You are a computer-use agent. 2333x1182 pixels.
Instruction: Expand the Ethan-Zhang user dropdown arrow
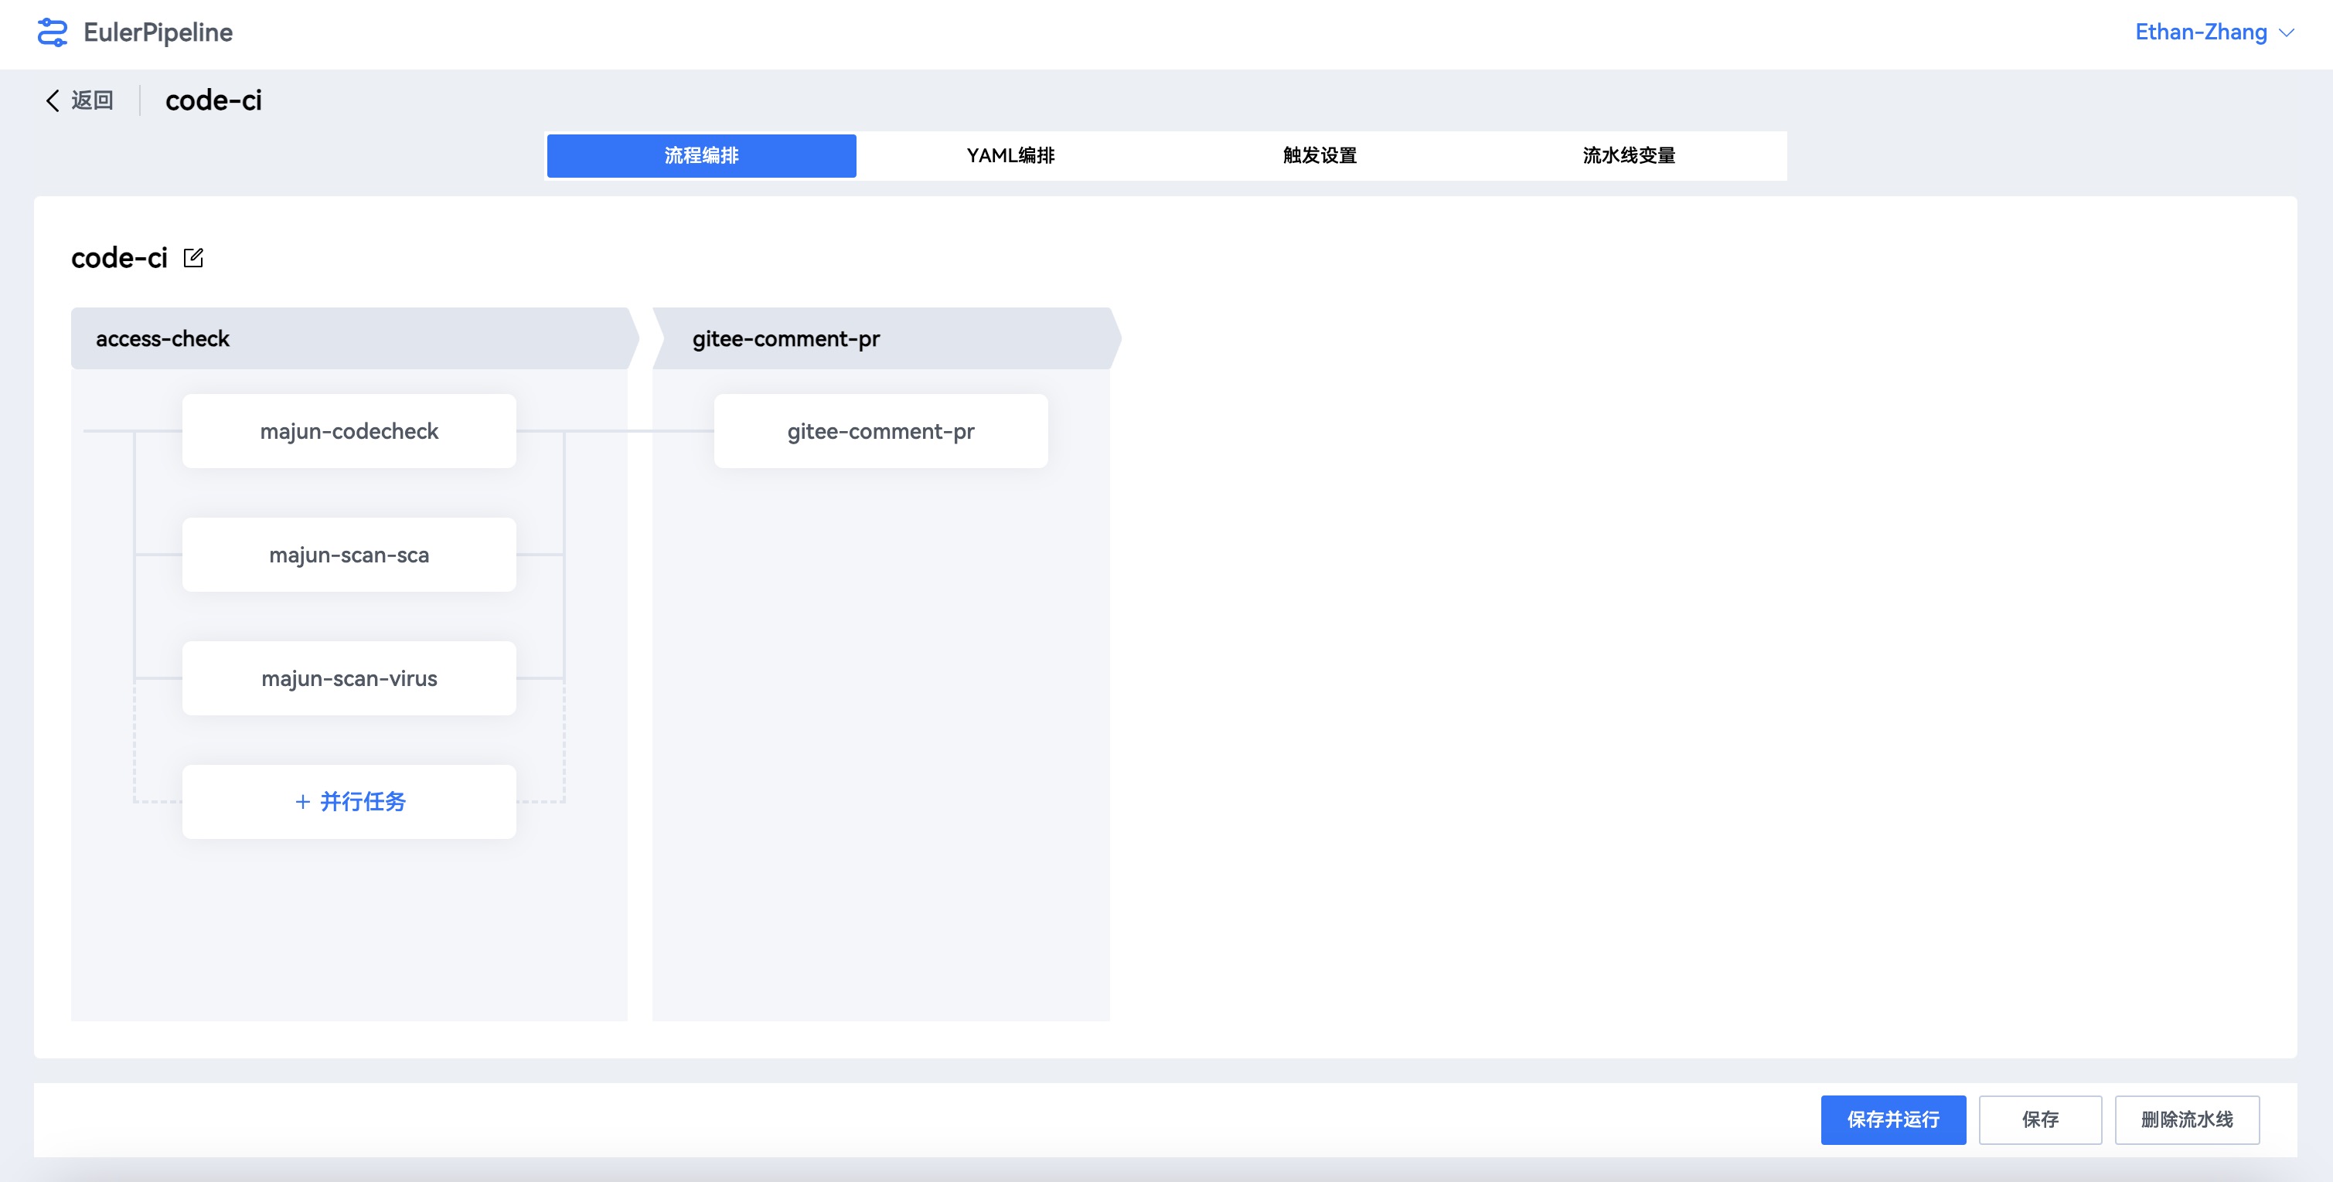pos(2287,33)
